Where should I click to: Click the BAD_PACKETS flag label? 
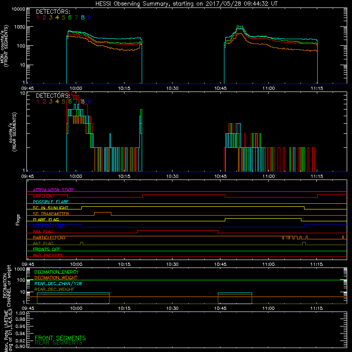pos(48,255)
